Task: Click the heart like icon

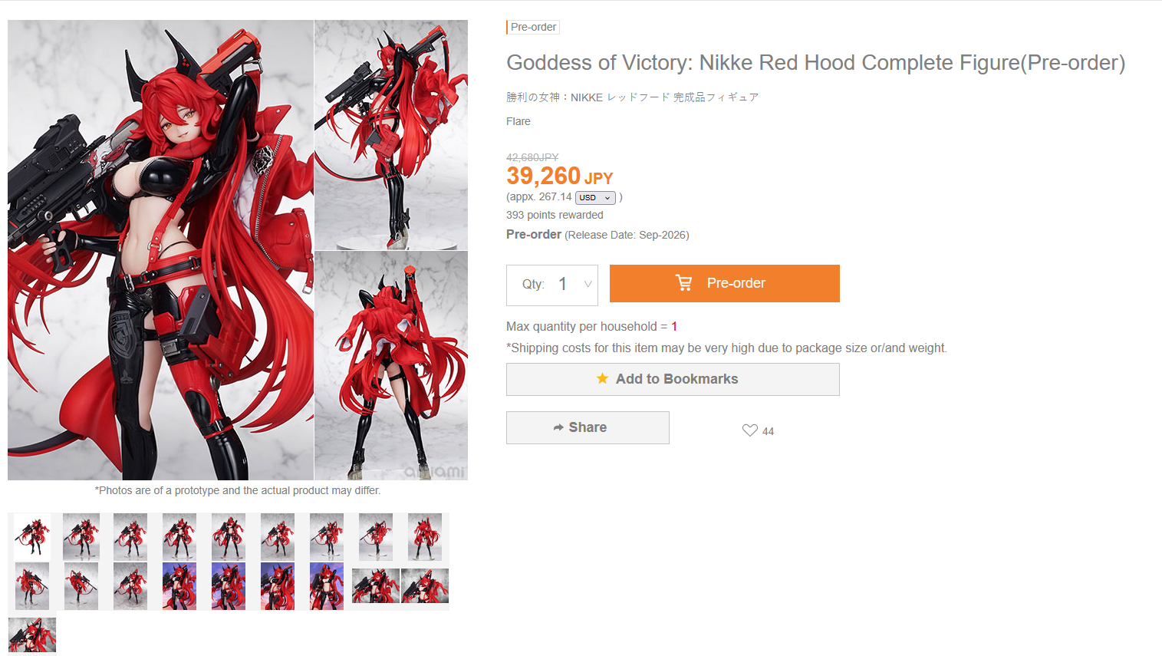Action: point(749,430)
